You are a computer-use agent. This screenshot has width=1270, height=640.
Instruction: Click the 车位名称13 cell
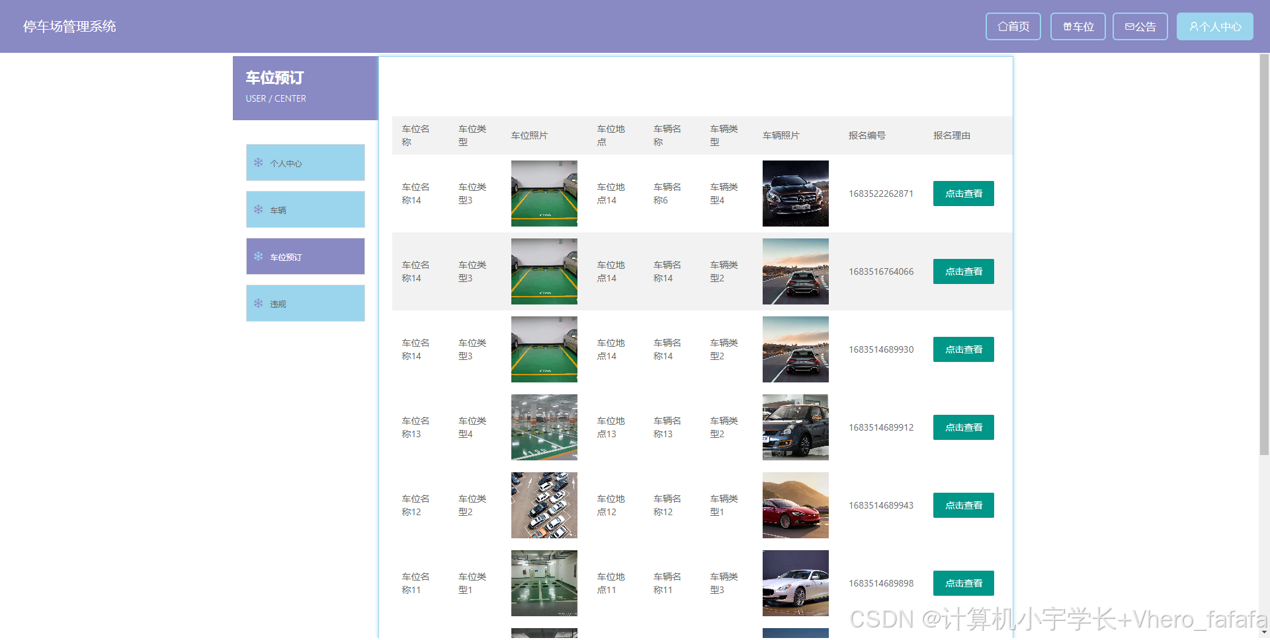(x=415, y=427)
